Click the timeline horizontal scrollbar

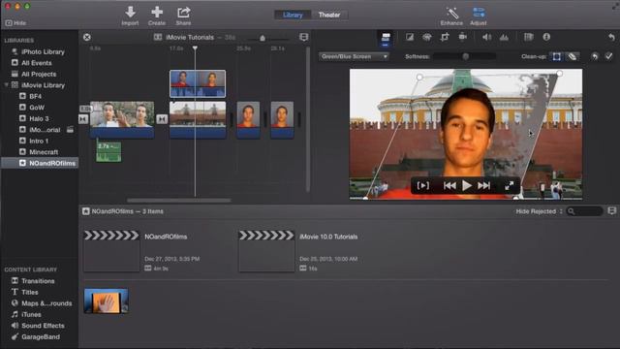(178, 201)
